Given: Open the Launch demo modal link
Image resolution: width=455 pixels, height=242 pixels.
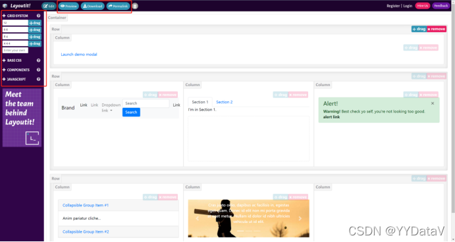Looking at the screenshot, I should [79, 55].
